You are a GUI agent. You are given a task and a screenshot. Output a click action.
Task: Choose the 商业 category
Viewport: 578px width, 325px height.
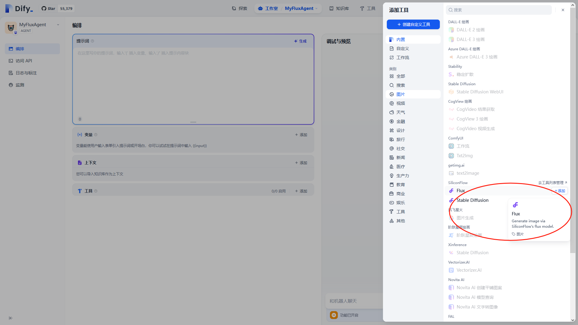click(413, 194)
